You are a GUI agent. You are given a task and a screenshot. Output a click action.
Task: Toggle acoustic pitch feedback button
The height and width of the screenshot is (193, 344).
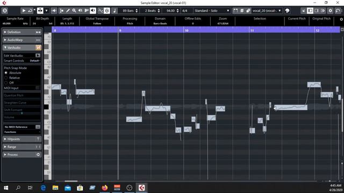93,11
